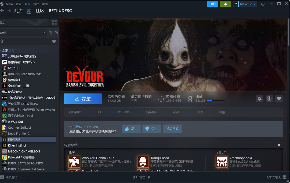Switch library to grid collections view

coord(54,22)
